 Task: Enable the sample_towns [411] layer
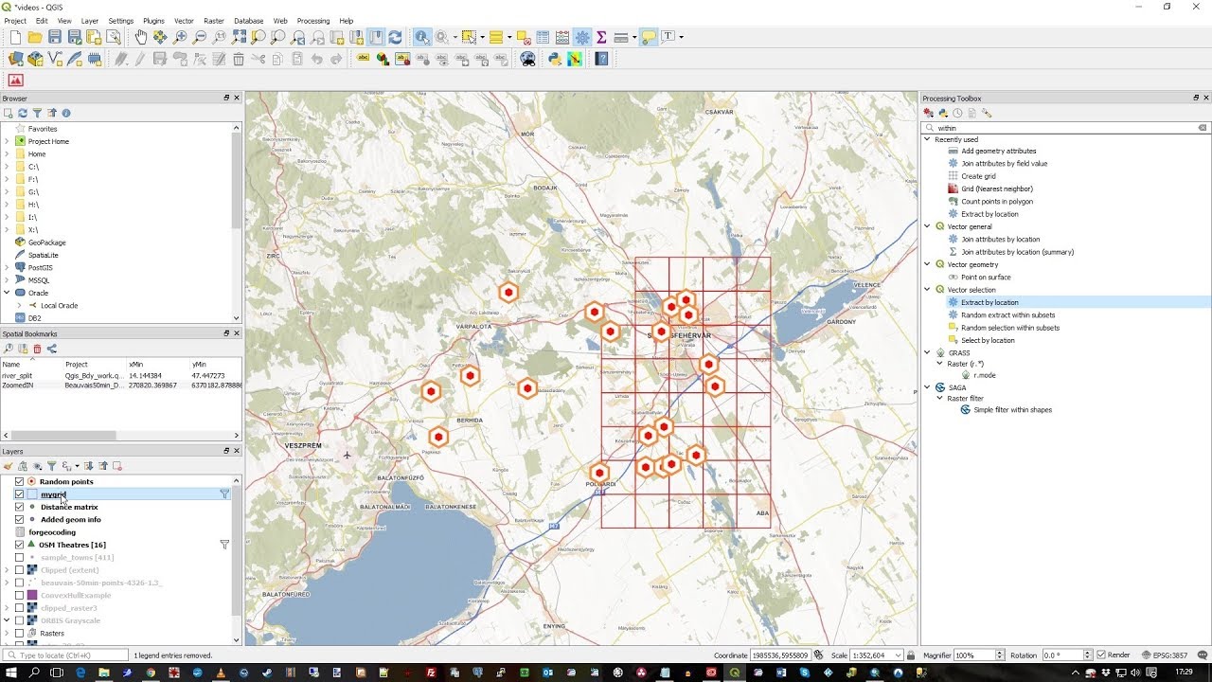pos(19,557)
